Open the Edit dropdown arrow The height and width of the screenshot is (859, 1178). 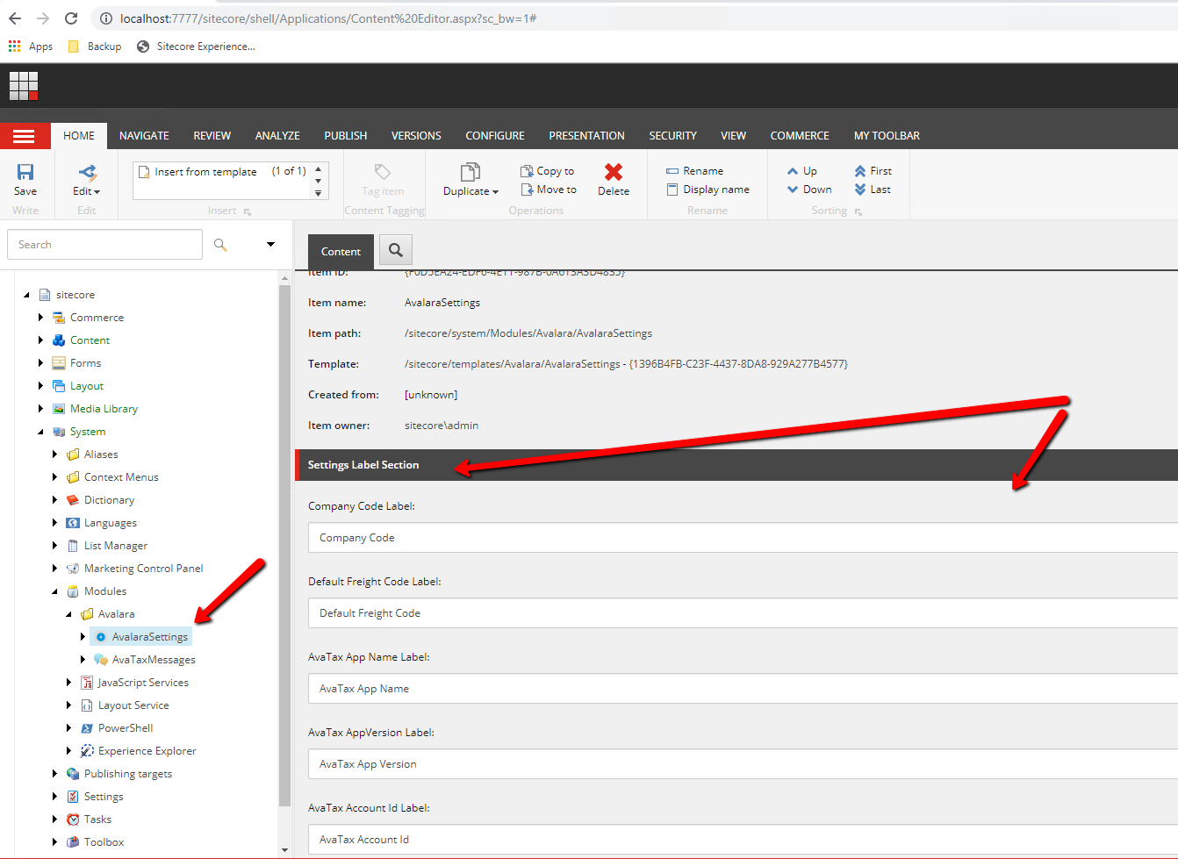point(97,191)
